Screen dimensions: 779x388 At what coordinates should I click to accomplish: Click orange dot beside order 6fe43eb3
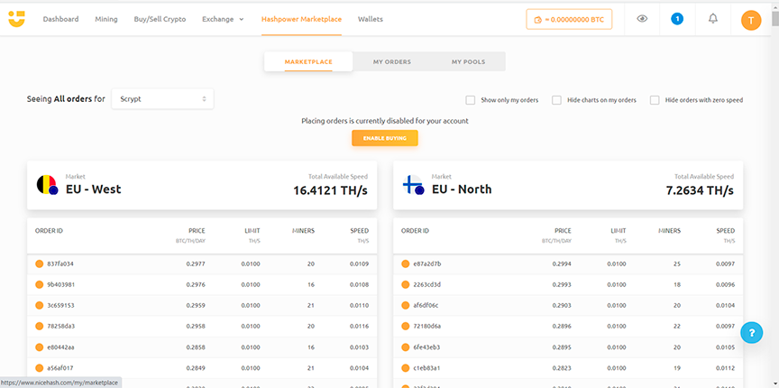pyautogui.click(x=406, y=347)
